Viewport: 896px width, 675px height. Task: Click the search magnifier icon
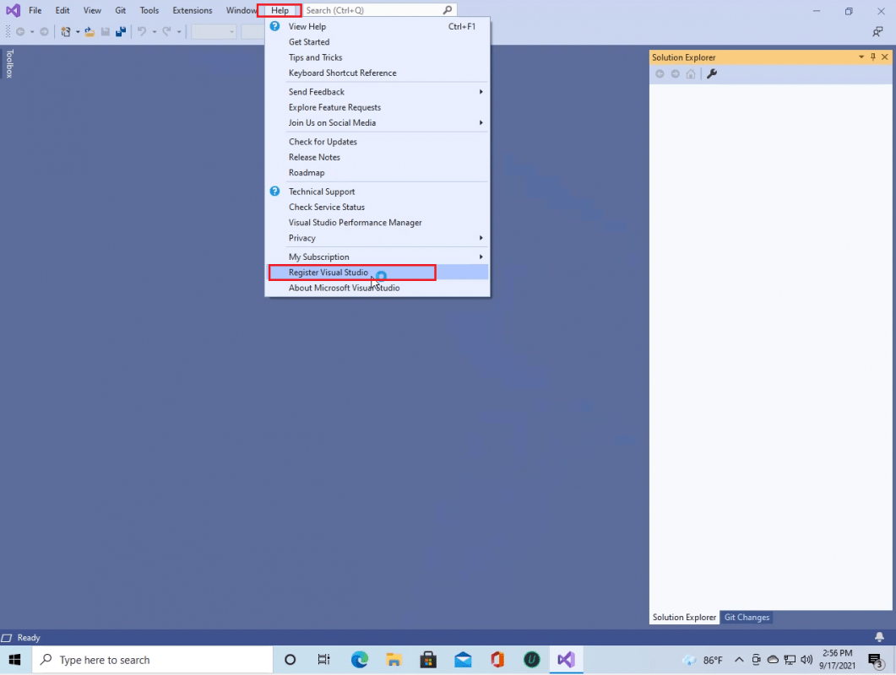448,10
